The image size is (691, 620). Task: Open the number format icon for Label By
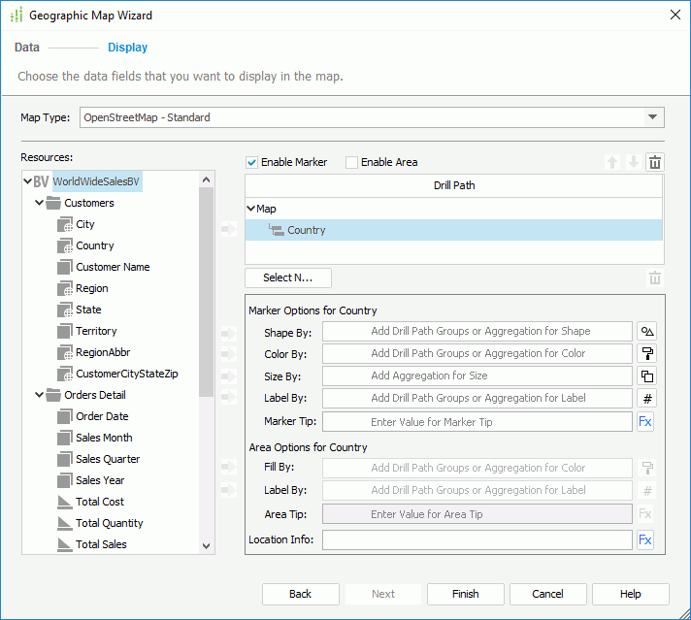(646, 399)
